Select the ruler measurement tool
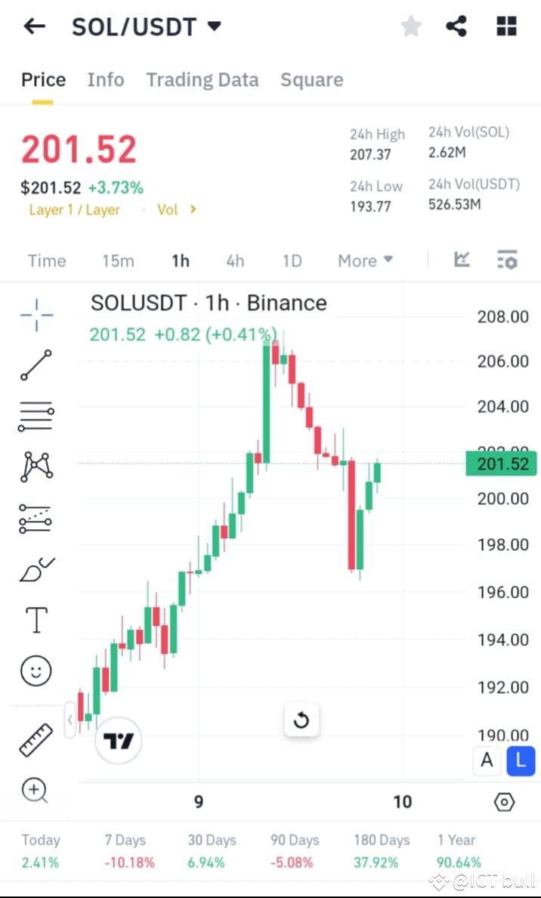Screen dimensions: 541x898 pyautogui.click(x=36, y=739)
